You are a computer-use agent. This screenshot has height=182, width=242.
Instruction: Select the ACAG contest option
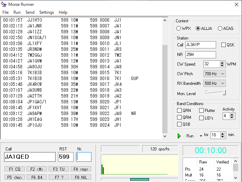tap(220, 29)
